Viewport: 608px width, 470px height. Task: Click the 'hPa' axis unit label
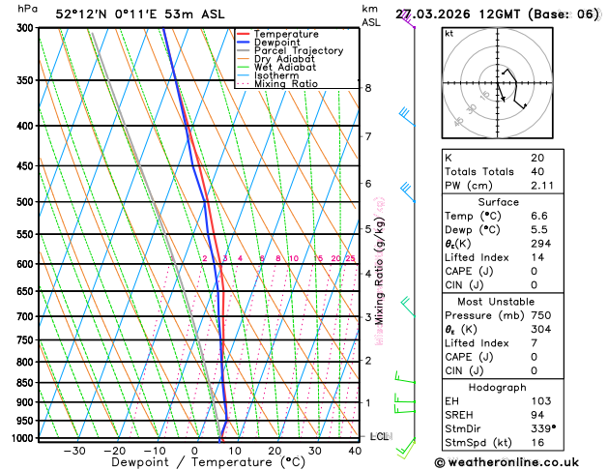click(27, 9)
